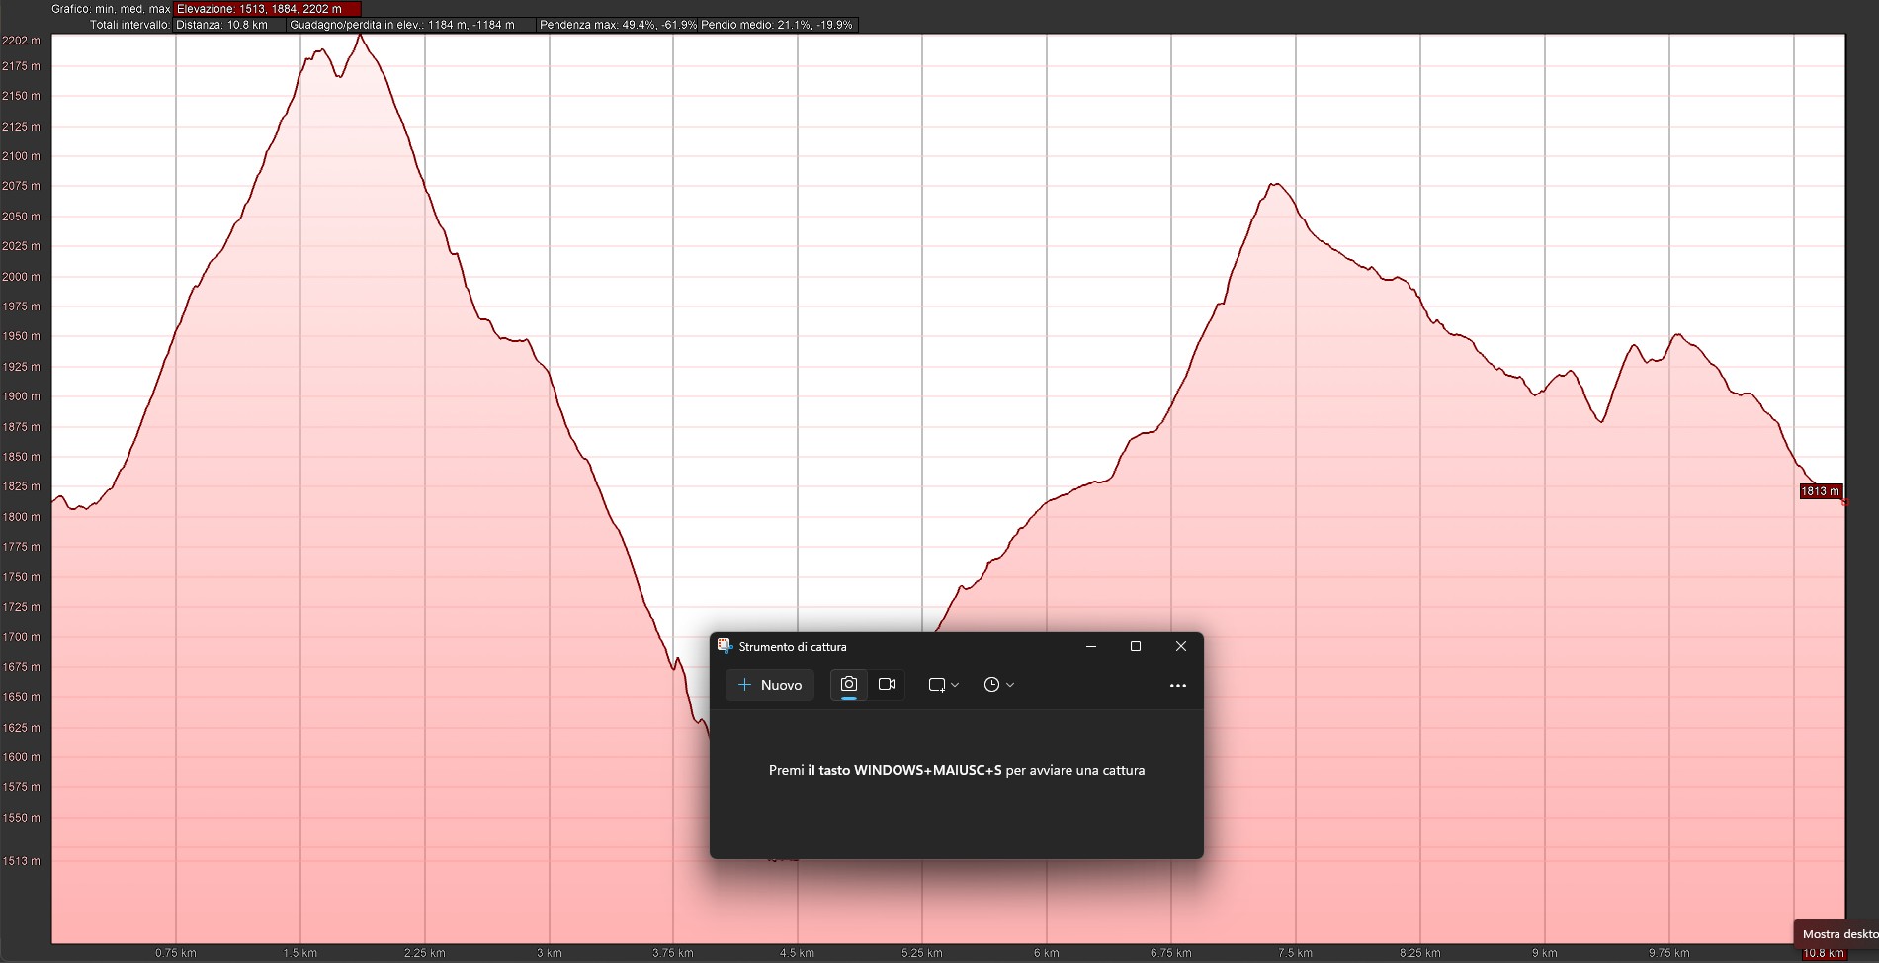This screenshot has width=1879, height=963.
Task: Close the Strumento di cattura window
Action: [1180, 646]
